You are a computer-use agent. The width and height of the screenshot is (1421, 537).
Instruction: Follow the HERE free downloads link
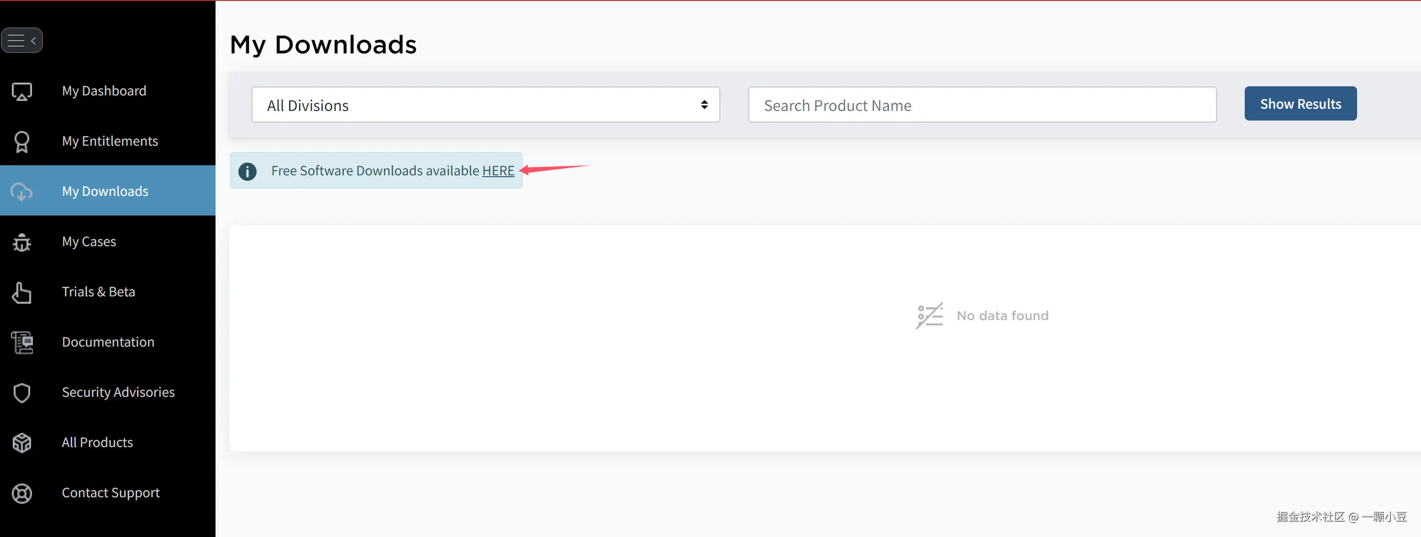coord(498,171)
